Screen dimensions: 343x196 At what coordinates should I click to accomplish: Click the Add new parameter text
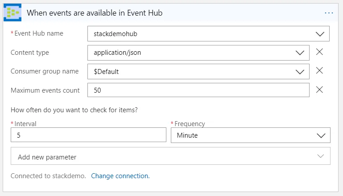pos(47,157)
